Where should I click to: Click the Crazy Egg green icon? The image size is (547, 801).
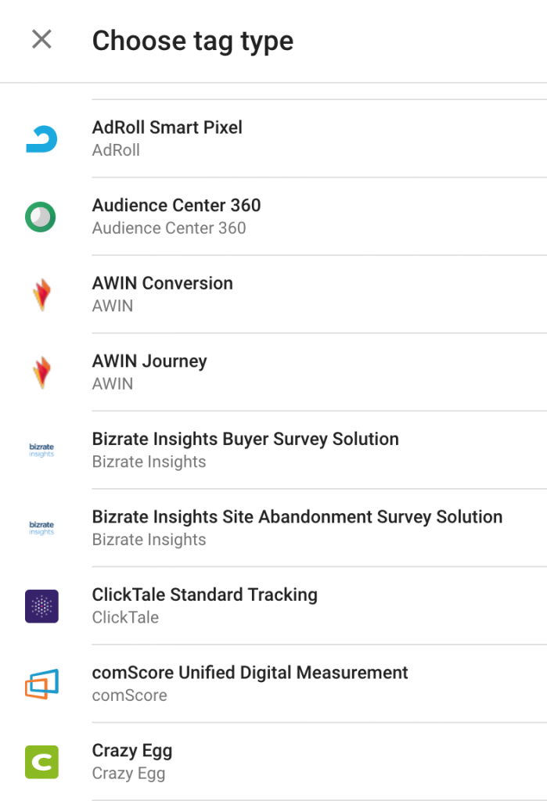[x=41, y=762]
